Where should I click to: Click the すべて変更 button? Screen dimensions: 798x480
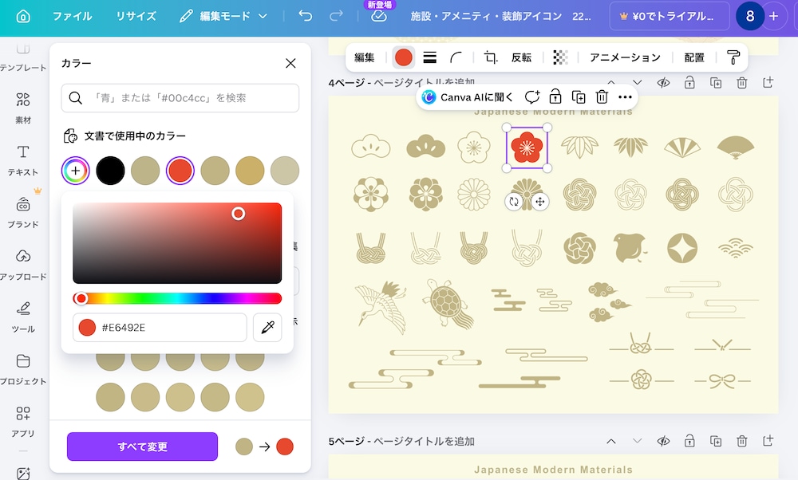click(x=143, y=447)
